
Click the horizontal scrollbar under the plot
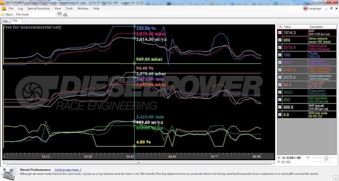(138, 163)
